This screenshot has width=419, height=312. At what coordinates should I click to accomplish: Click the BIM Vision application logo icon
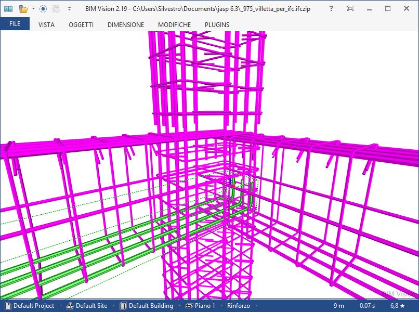click(x=8, y=9)
